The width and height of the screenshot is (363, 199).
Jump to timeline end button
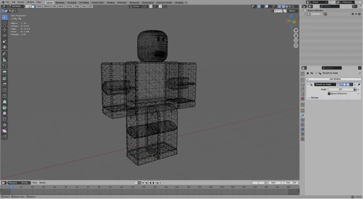click(x=160, y=183)
